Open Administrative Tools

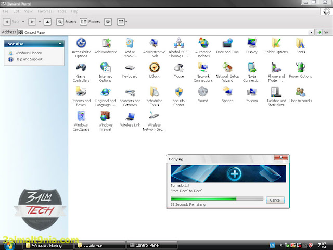[x=154, y=48]
